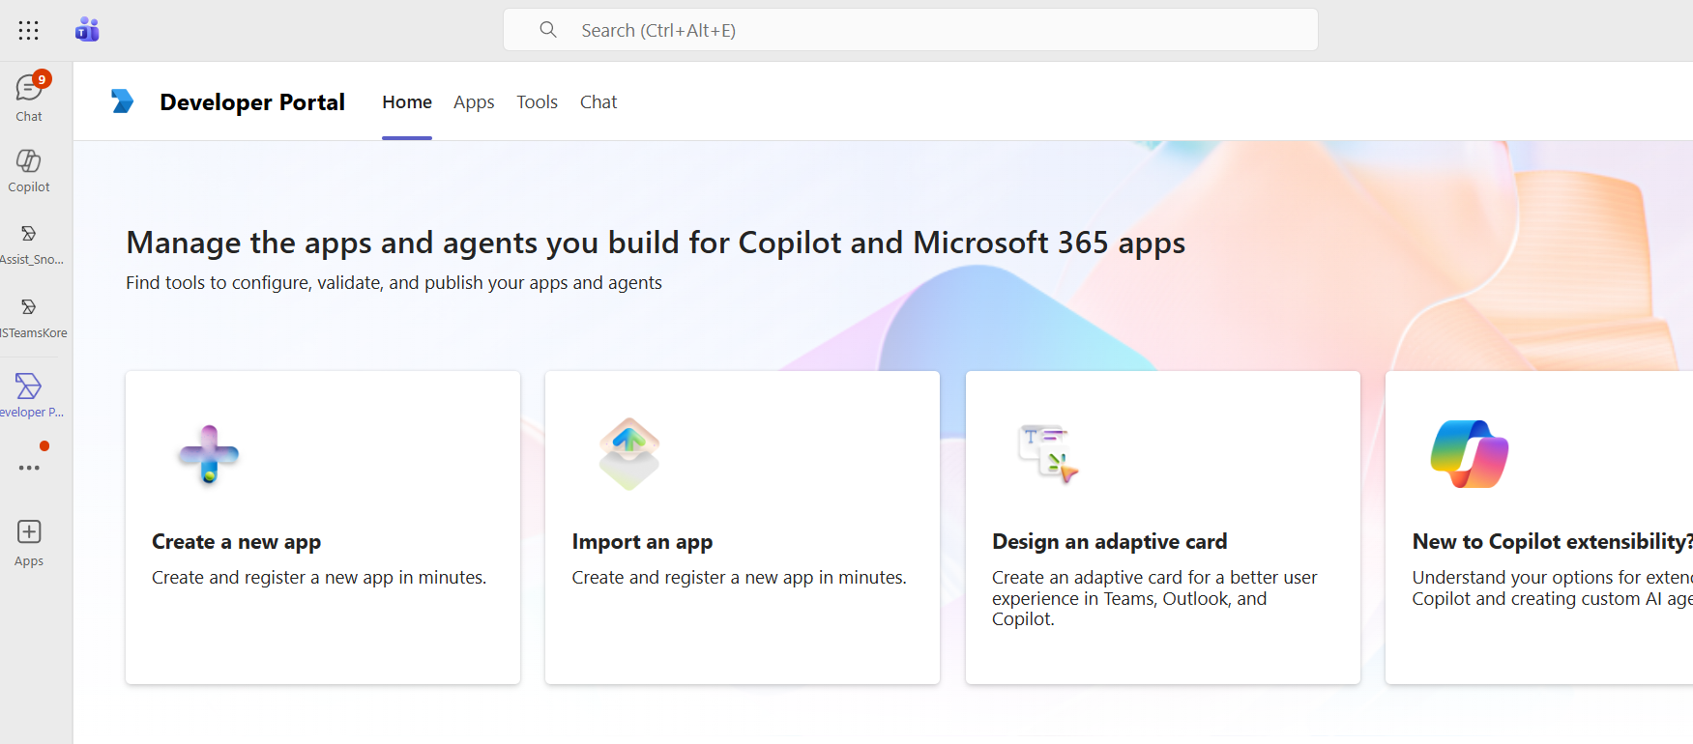
Task: Open the Tools tab
Action: (x=537, y=102)
